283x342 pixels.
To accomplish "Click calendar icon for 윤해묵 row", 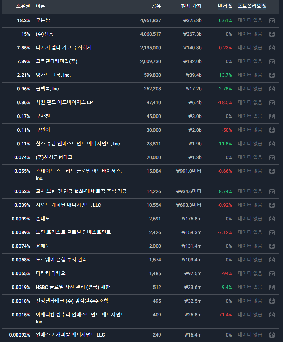I will (272, 246).
